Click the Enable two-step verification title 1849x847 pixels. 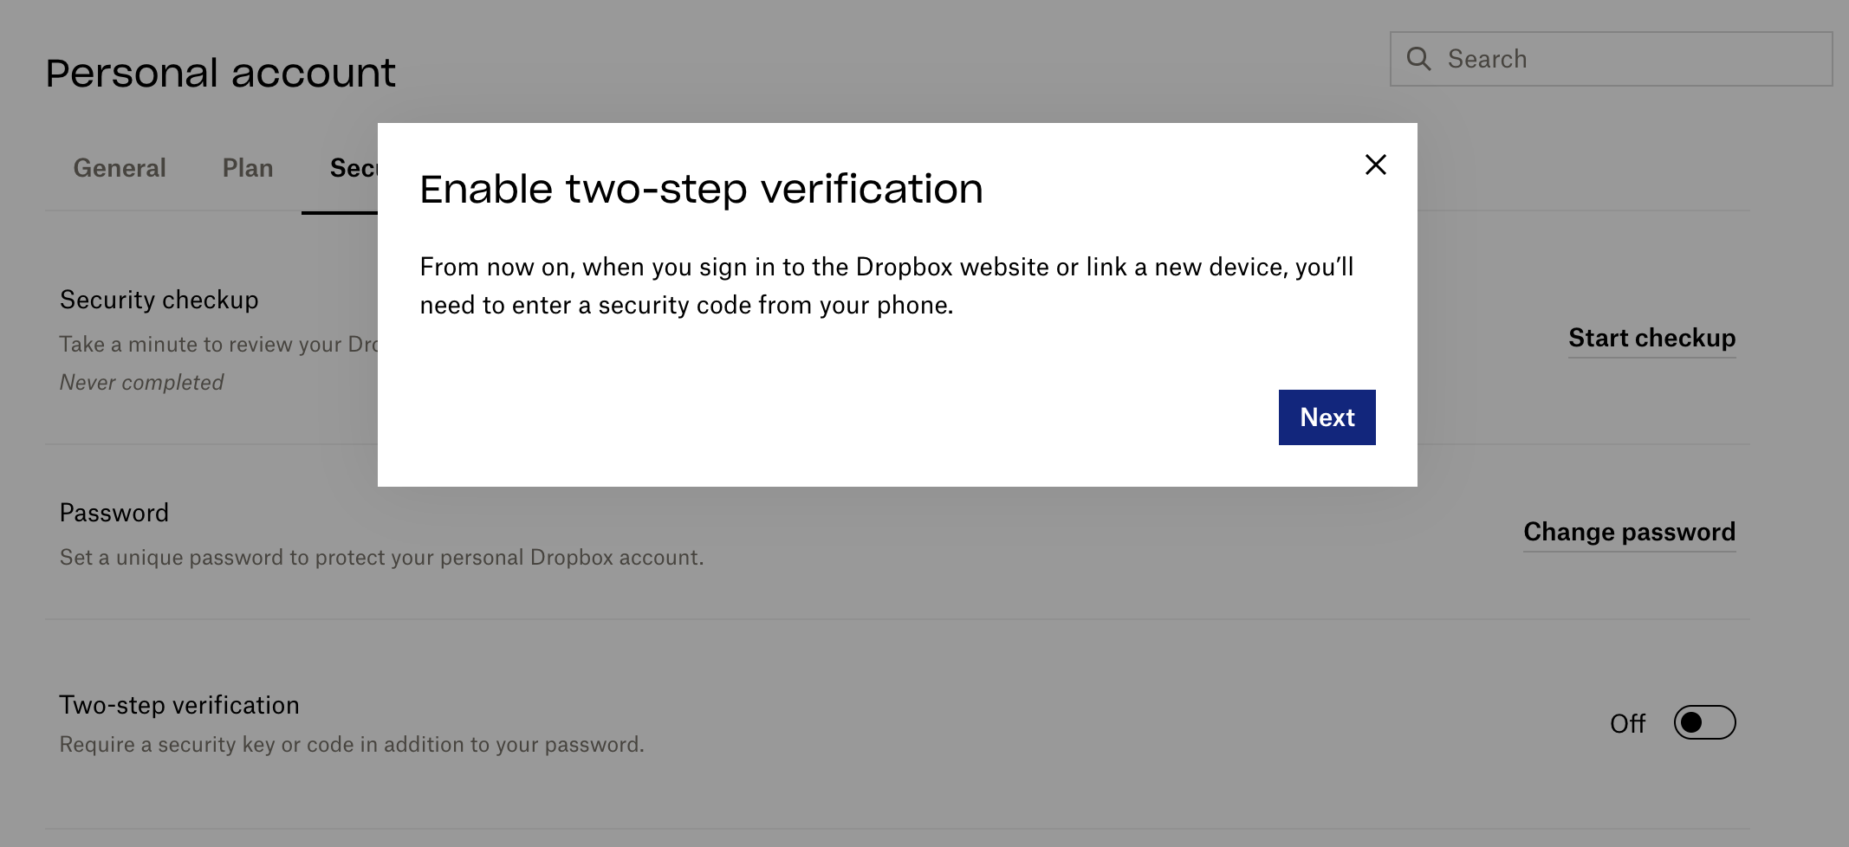click(701, 189)
